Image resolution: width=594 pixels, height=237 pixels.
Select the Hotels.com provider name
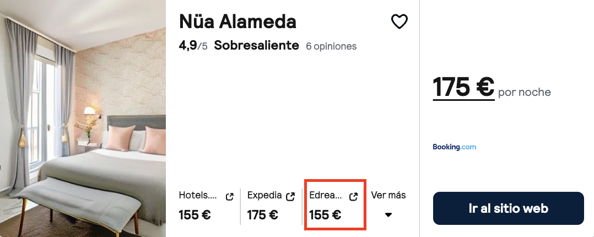pyautogui.click(x=198, y=196)
